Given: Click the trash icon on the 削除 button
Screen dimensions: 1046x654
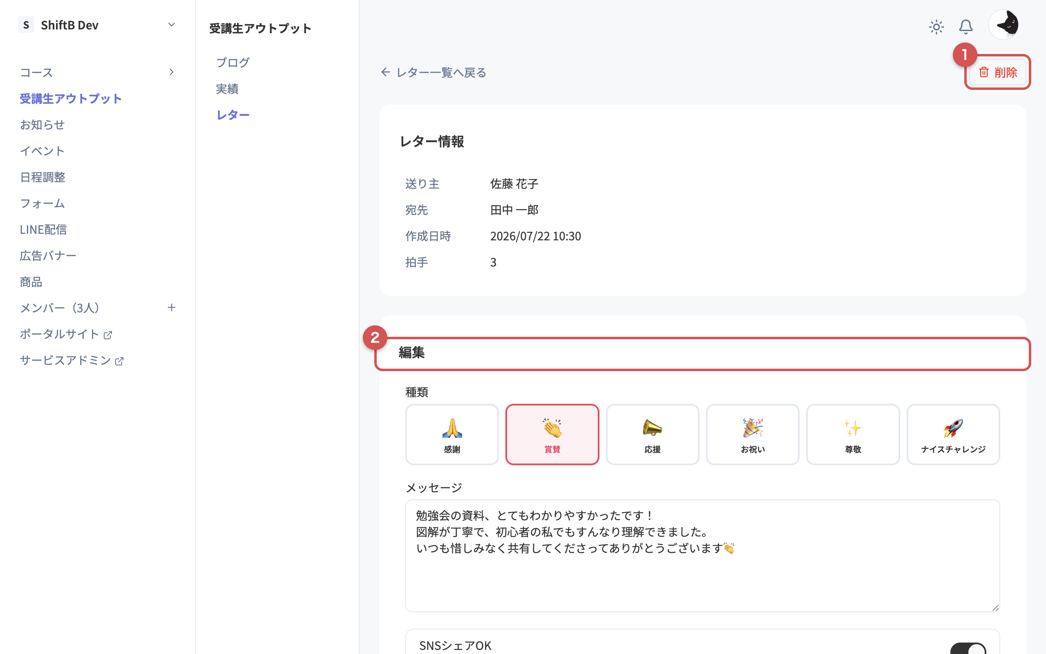Looking at the screenshot, I should point(984,72).
